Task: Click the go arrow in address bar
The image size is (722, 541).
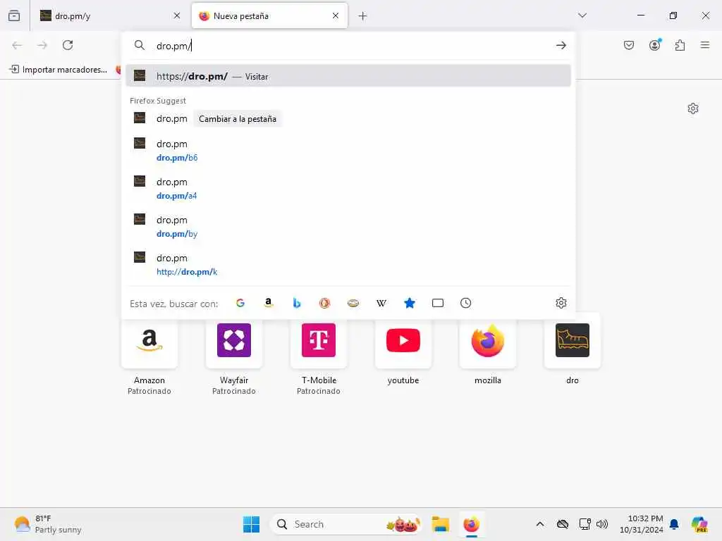Action: click(561, 45)
